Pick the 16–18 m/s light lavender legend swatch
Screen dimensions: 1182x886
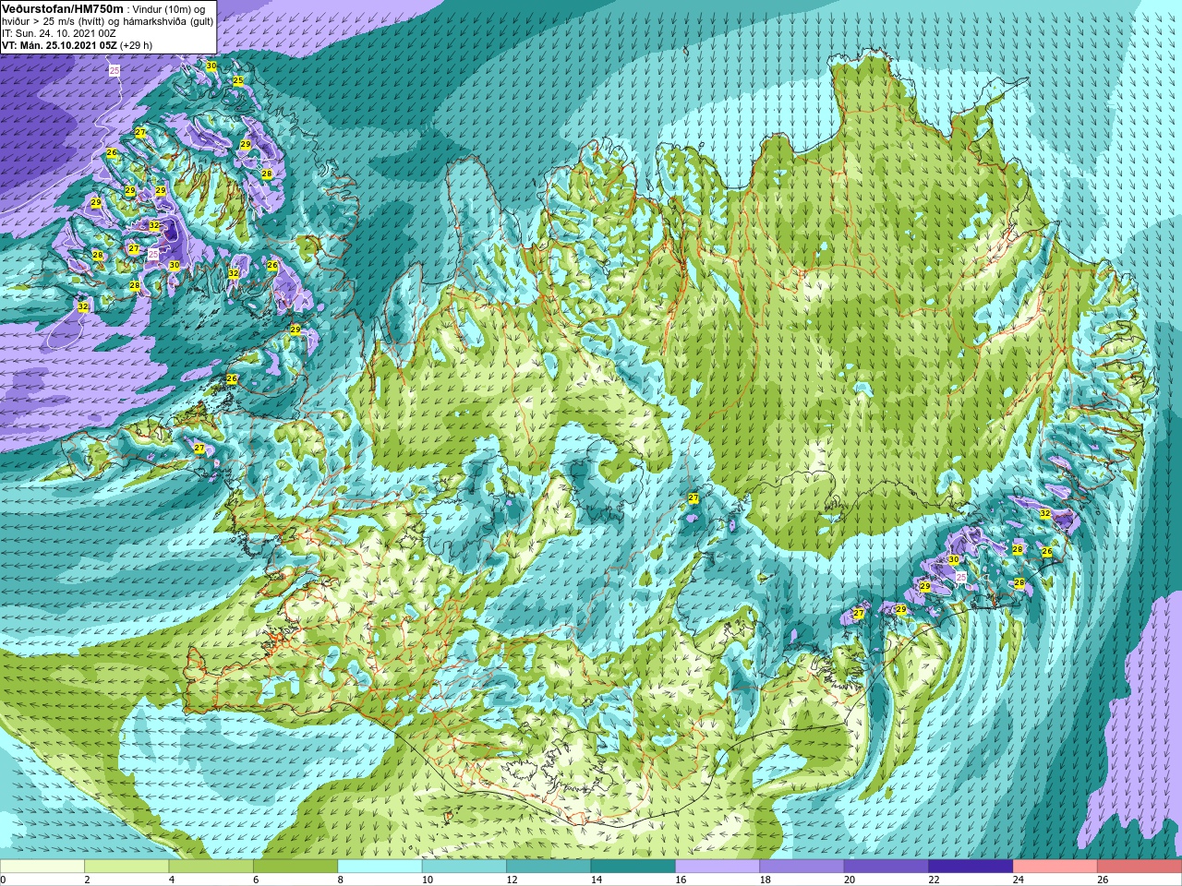point(718,866)
